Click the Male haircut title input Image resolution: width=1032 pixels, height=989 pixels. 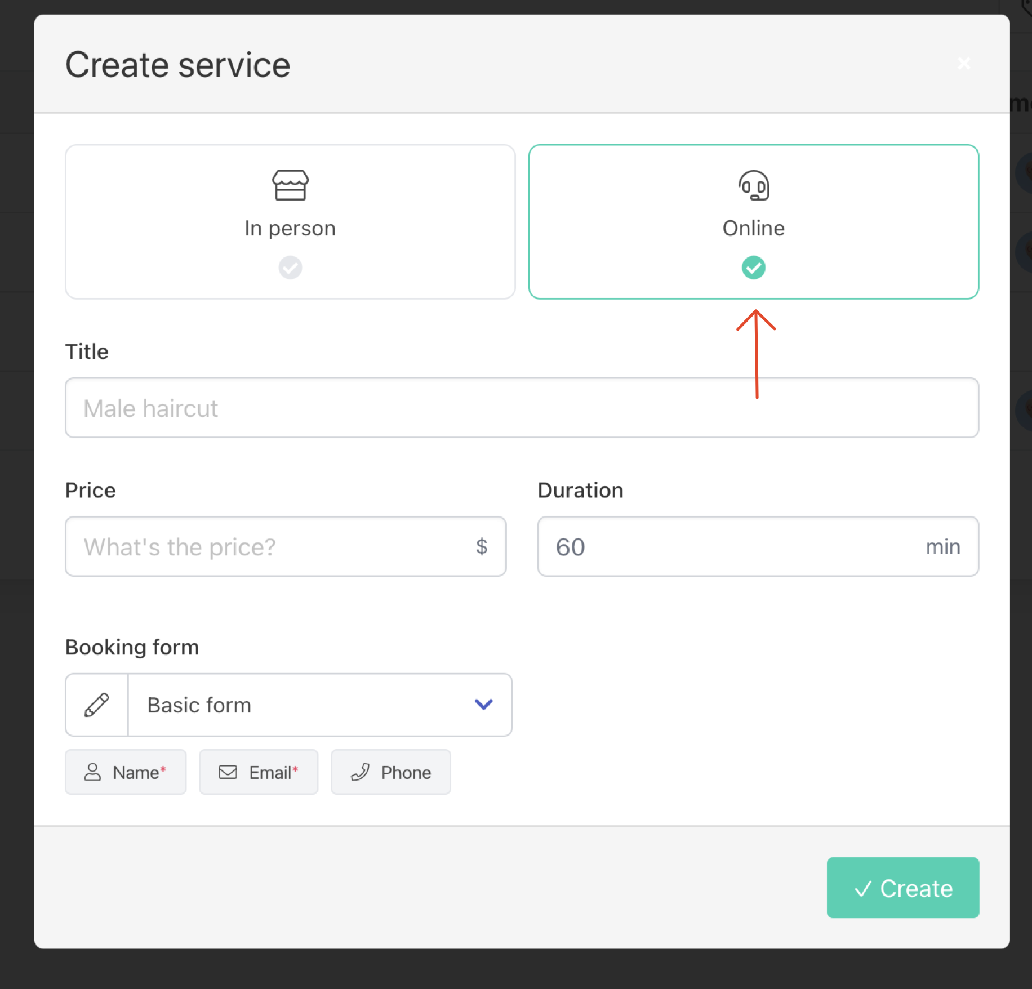[x=521, y=408]
